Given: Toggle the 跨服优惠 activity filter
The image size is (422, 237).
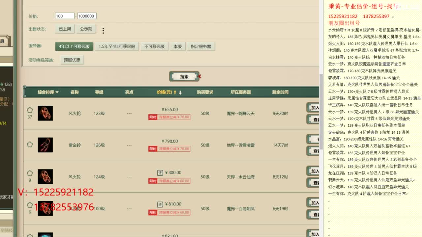Looking at the screenshot, I should [x=72, y=60].
